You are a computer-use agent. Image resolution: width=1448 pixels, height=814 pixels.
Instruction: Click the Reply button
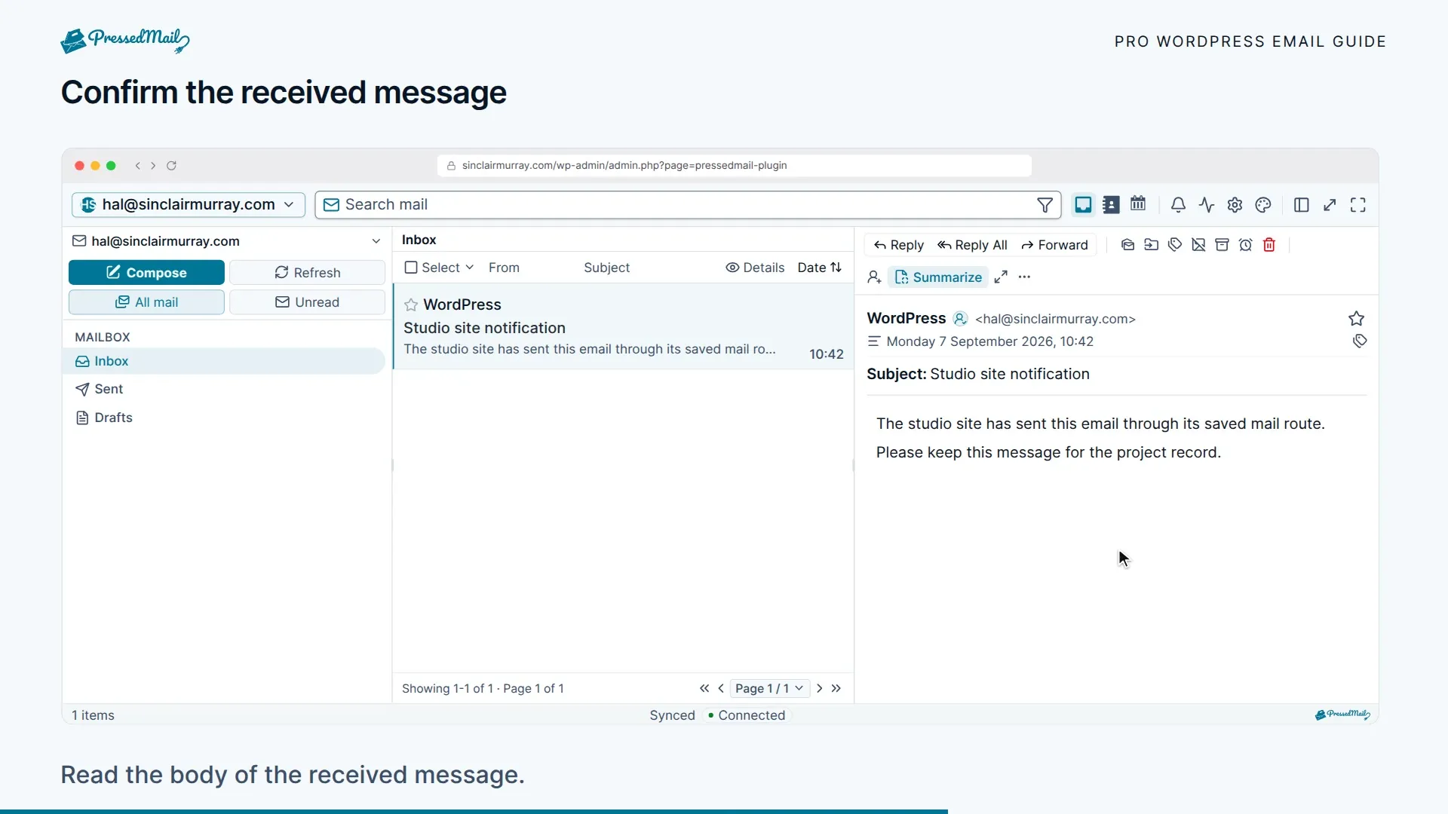[898, 245]
